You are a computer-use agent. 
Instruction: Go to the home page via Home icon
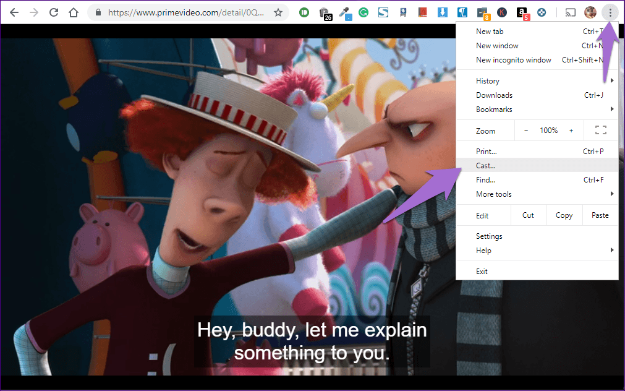(x=74, y=12)
